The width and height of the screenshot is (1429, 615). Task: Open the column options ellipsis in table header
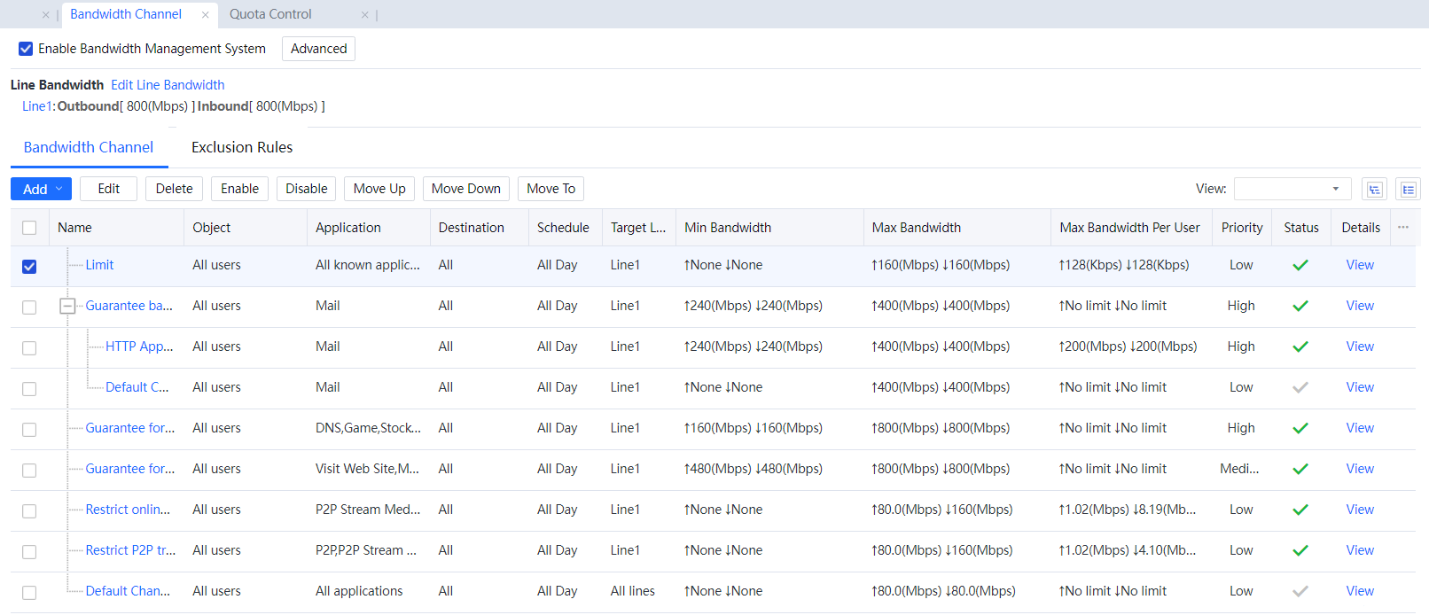tap(1403, 228)
